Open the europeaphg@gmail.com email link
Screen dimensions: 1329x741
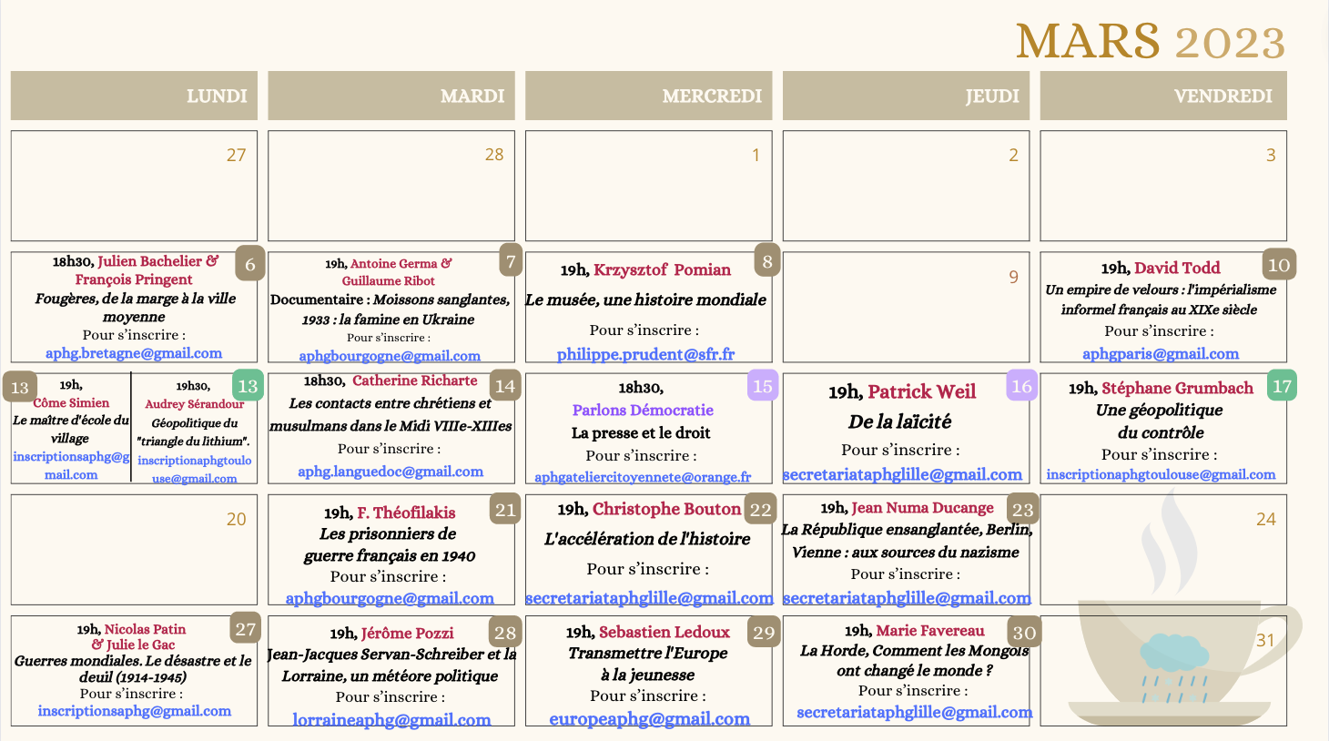[x=649, y=719]
